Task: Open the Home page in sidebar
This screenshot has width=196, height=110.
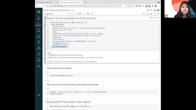Action: [39, 18]
